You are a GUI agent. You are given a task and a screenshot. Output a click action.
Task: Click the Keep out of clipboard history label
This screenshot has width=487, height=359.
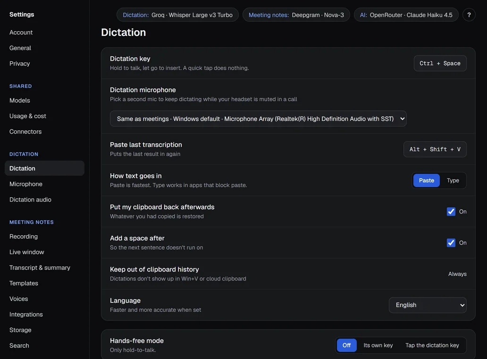point(154,269)
